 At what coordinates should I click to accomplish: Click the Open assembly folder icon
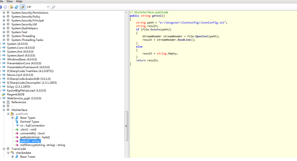coord(12,7)
